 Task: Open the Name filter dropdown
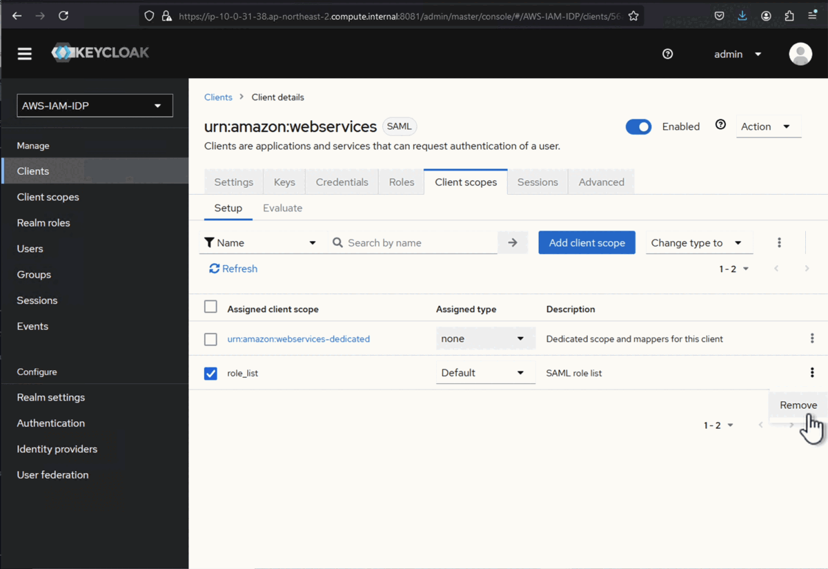pos(261,242)
